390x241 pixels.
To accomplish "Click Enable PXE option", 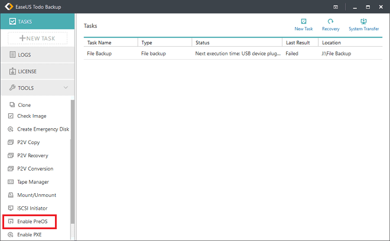I will (29, 235).
